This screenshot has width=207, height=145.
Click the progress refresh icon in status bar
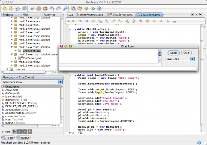tap(199, 143)
